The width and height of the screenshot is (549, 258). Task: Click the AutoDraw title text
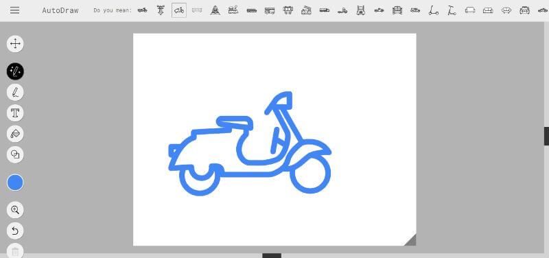coord(60,10)
